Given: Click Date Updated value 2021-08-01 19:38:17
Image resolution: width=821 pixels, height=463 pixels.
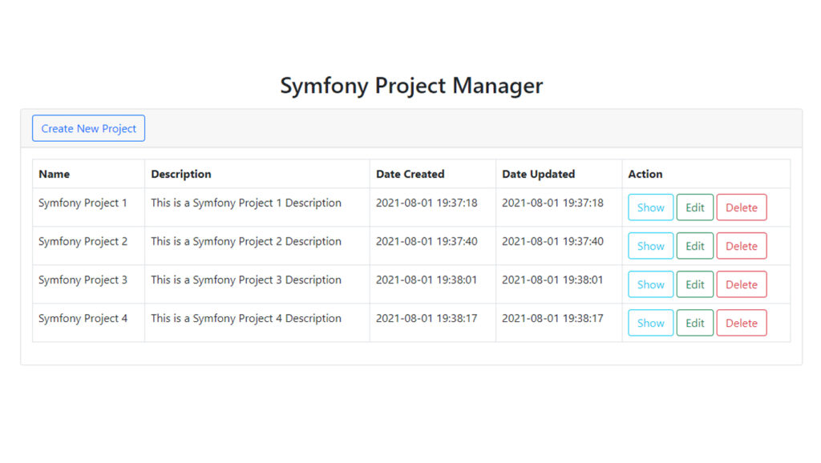Looking at the screenshot, I should point(553,319).
